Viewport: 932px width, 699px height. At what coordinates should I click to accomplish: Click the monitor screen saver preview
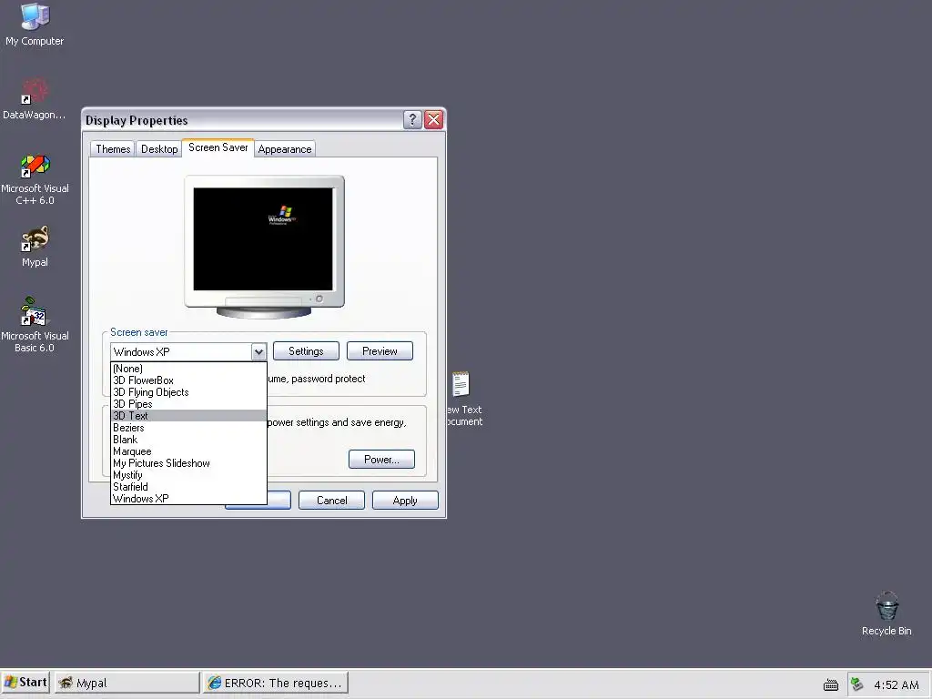(x=263, y=239)
